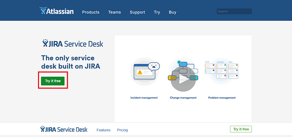Open the Teams menu
This screenshot has height=137, width=292.
click(x=115, y=12)
